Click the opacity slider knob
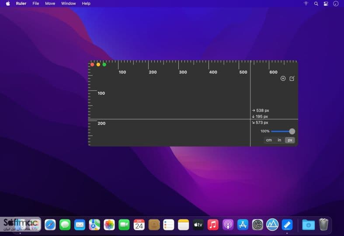Image resolution: width=344 pixels, height=236 pixels. coord(292,131)
